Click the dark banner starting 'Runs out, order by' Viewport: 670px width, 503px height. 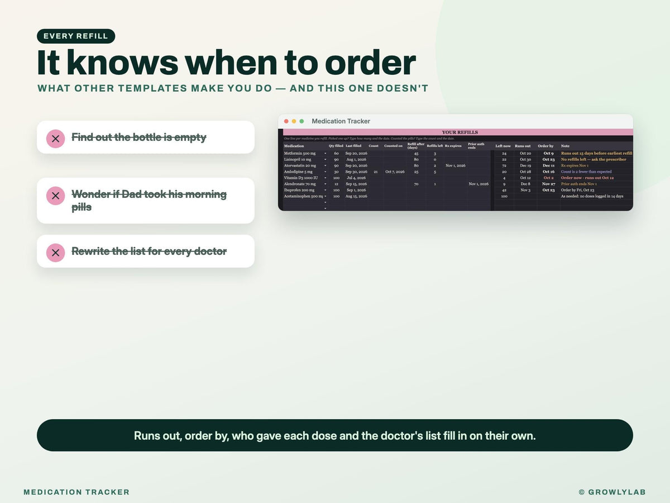click(335, 435)
